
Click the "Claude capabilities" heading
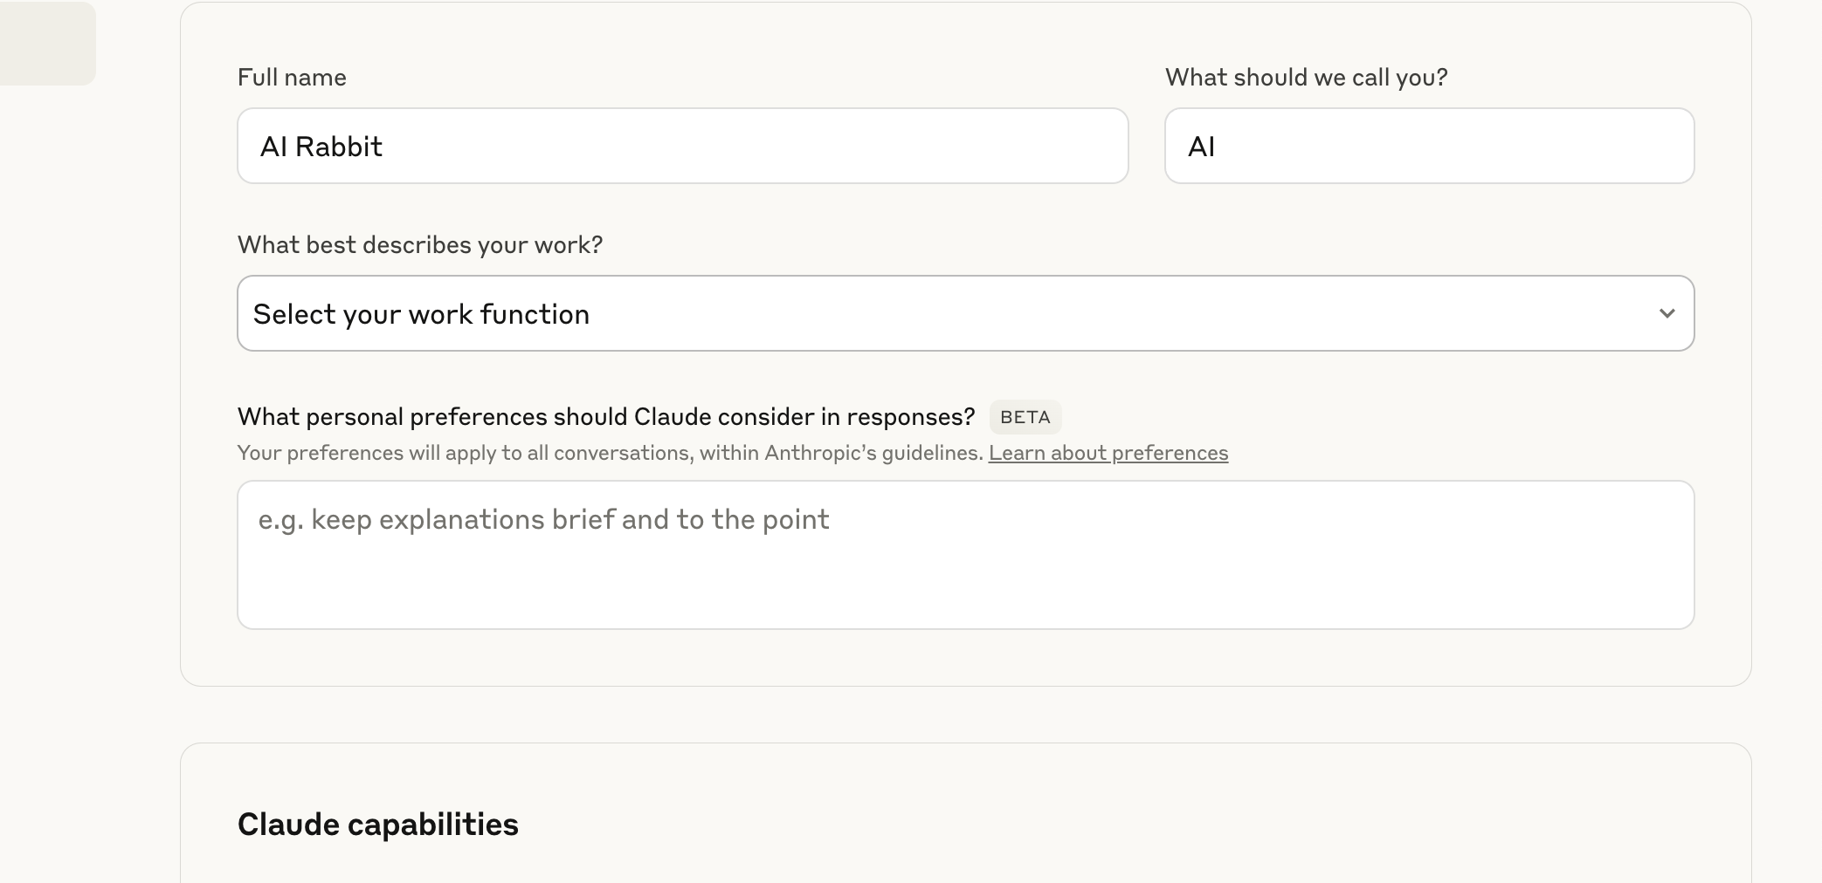coord(377,825)
